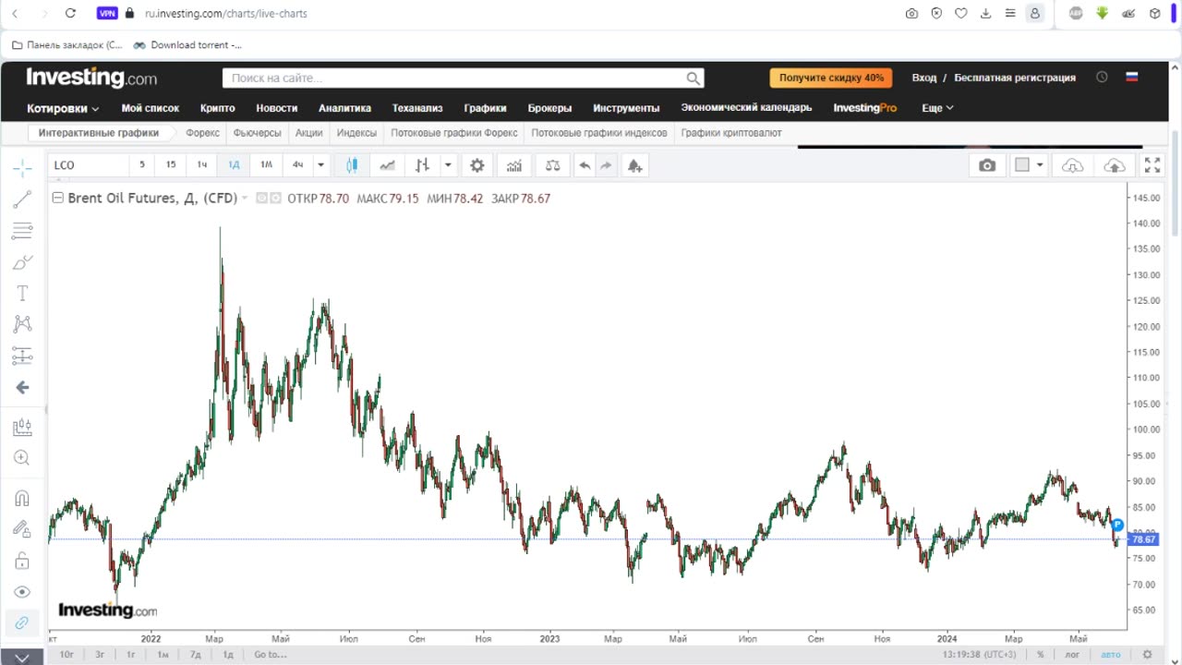Select the text annotation tool

point(22,293)
